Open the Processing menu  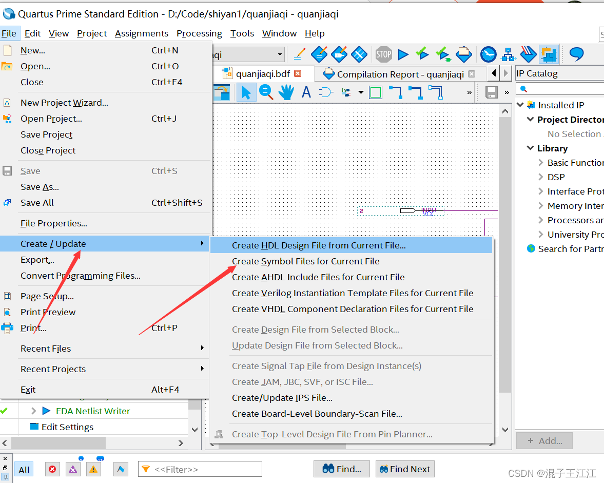[x=199, y=33]
